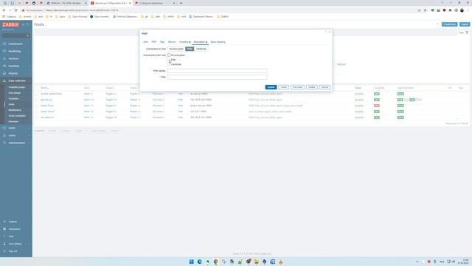Click the Import button at top right

point(465,24)
